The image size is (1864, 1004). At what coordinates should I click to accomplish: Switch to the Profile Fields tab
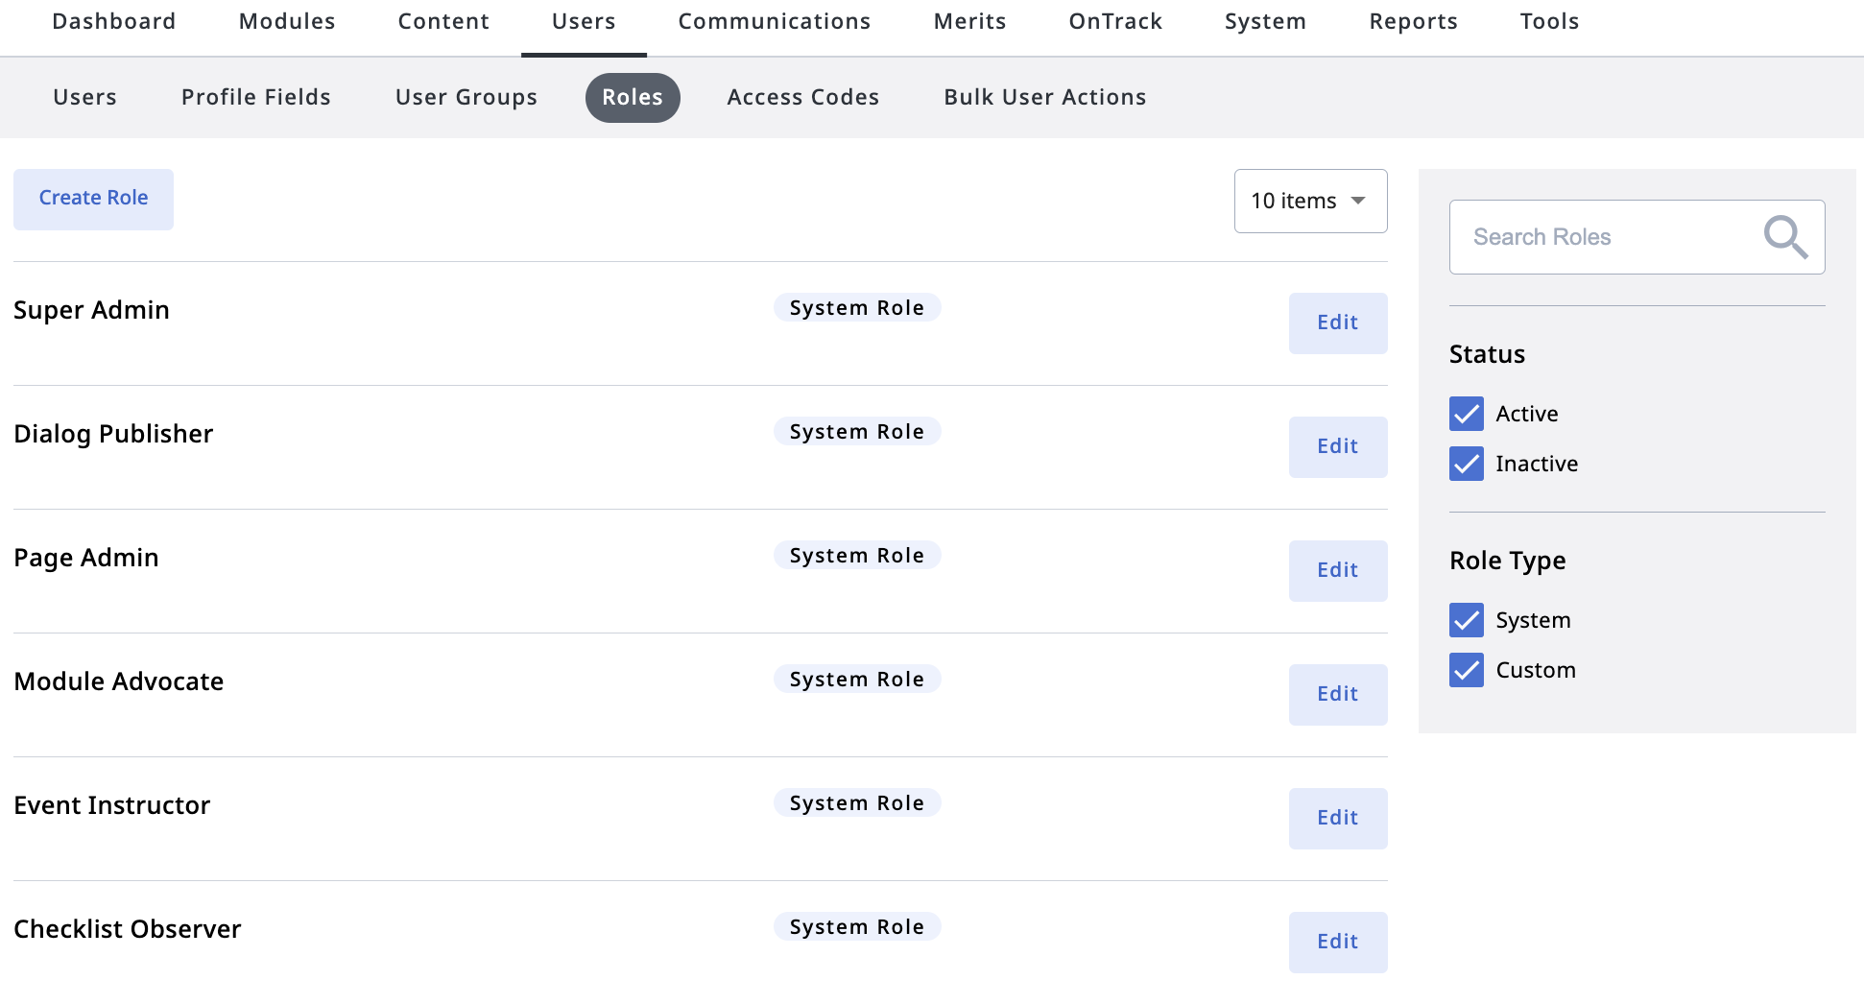[256, 97]
